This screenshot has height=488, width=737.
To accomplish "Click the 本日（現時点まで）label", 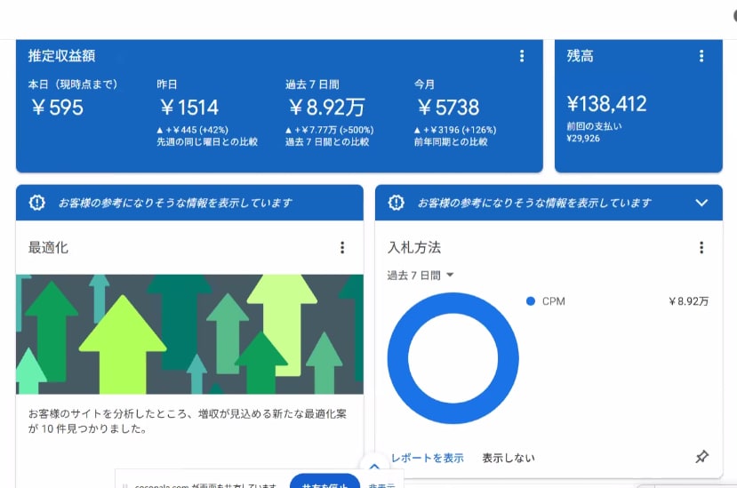I will [73, 84].
